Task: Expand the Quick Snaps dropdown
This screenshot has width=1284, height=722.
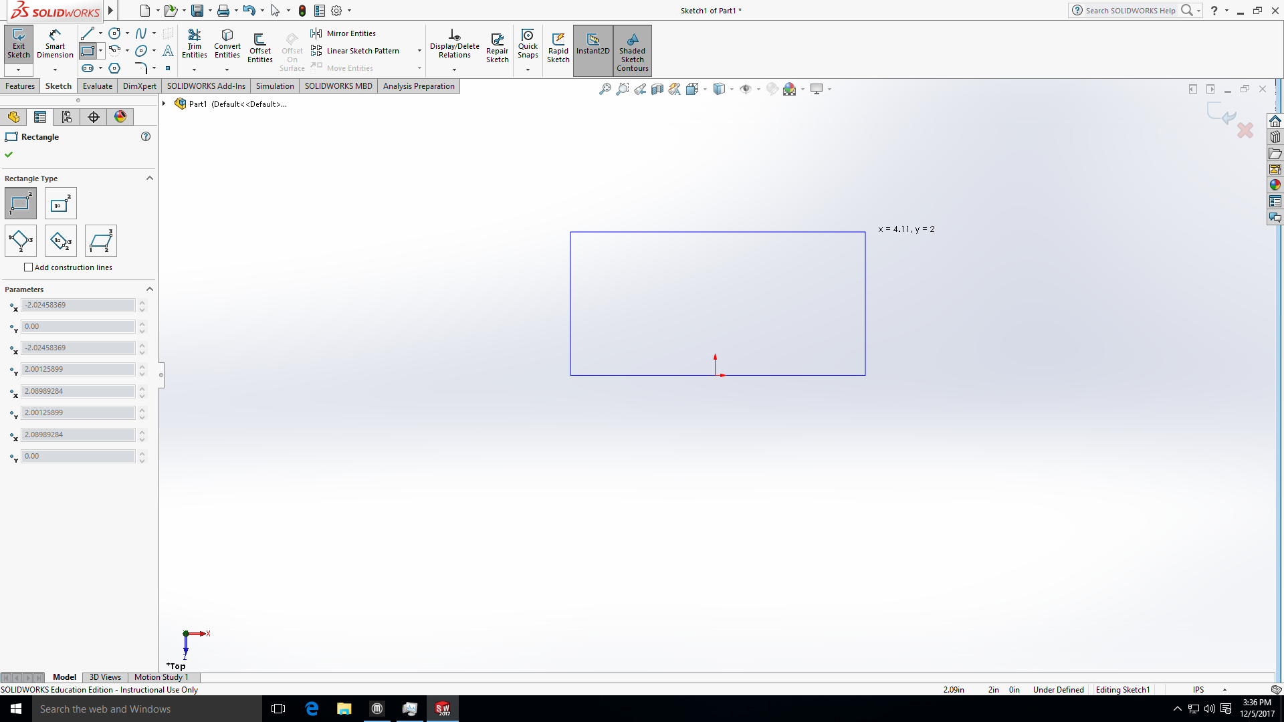Action: [x=526, y=70]
